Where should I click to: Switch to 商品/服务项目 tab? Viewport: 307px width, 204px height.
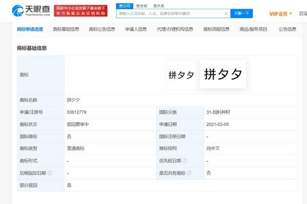point(253,29)
